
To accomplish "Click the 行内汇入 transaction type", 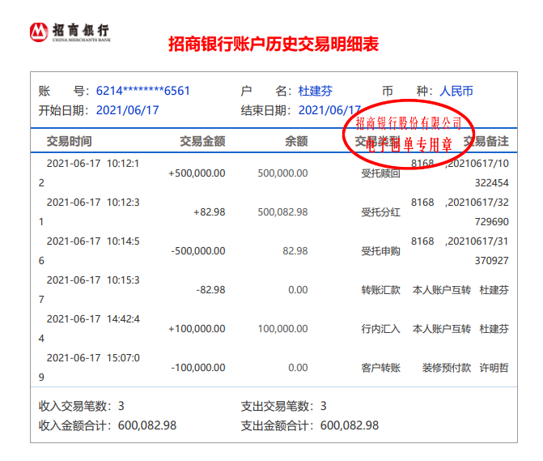I will tap(380, 329).
